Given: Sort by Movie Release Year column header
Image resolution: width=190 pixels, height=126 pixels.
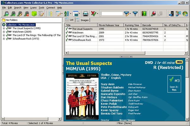Looking at the screenshot, I should (x=111, y=25).
